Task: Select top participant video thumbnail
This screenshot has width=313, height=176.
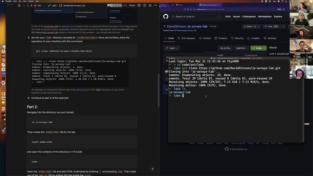Action: click(x=301, y=6)
